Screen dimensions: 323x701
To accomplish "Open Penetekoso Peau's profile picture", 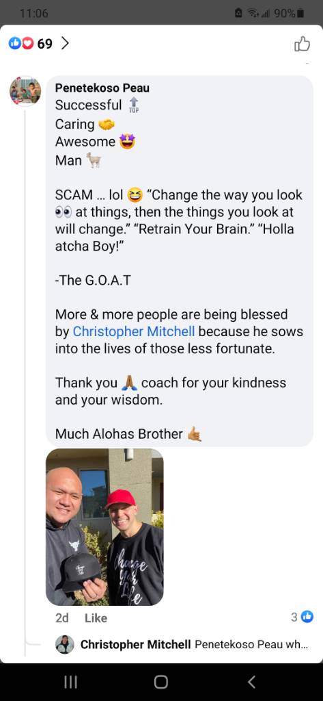I will coord(25,91).
